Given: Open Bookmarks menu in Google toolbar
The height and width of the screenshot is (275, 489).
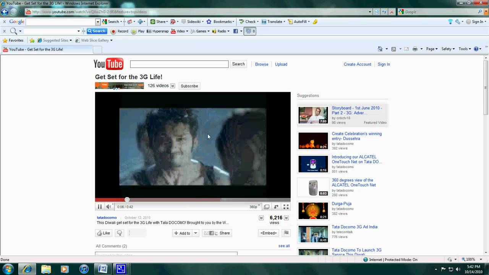Looking at the screenshot, I should 221,22.
